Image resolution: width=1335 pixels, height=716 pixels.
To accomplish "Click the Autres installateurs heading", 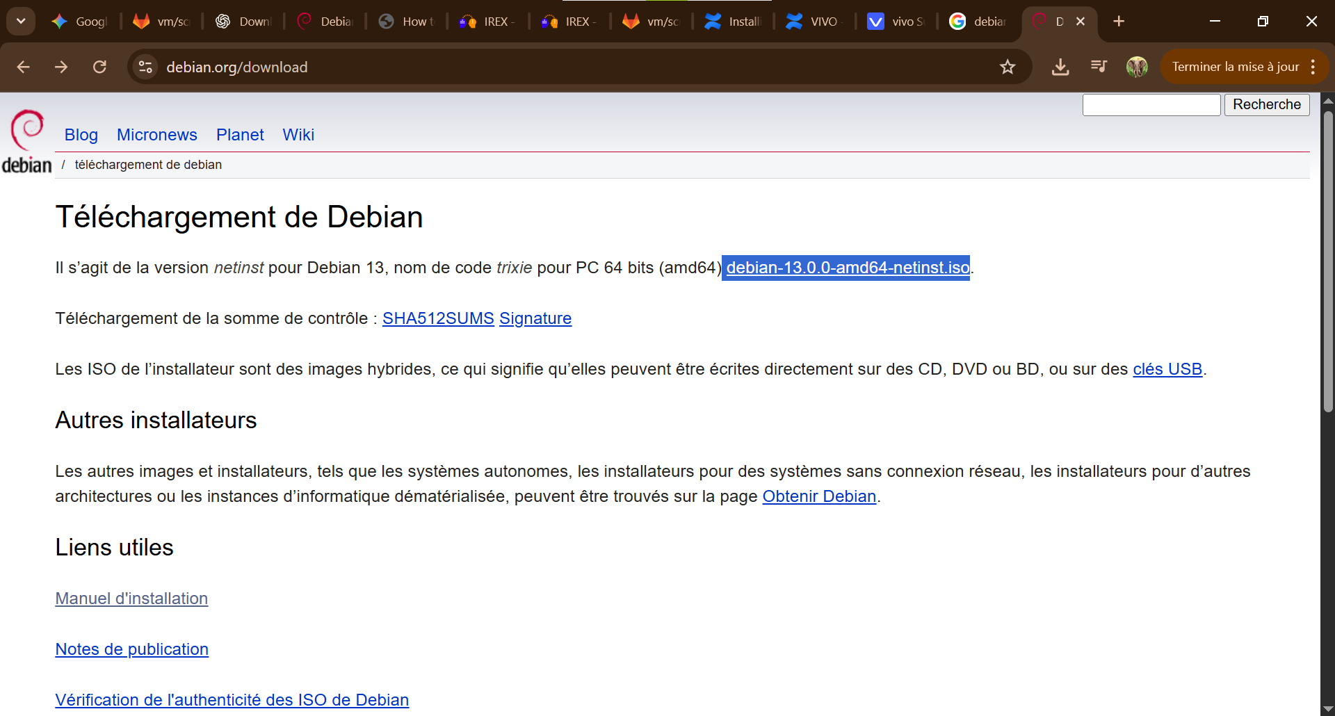I will tap(156, 421).
